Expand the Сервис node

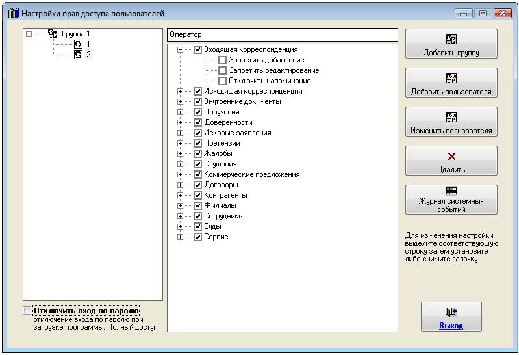coord(180,237)
